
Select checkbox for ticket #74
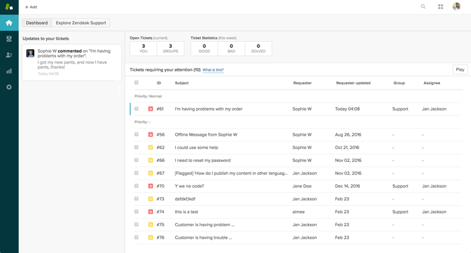[136, 211]
